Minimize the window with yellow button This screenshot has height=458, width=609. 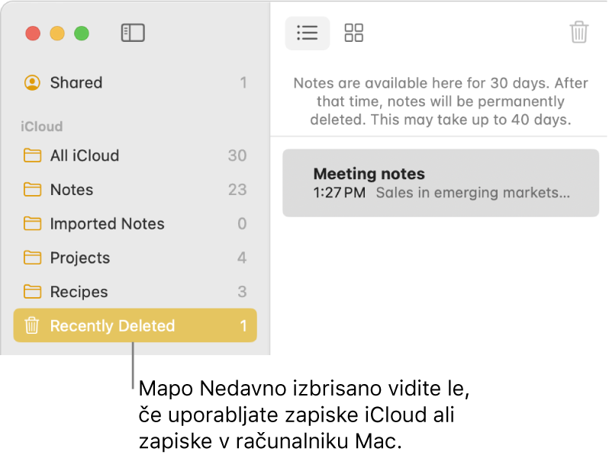point(57,34)
